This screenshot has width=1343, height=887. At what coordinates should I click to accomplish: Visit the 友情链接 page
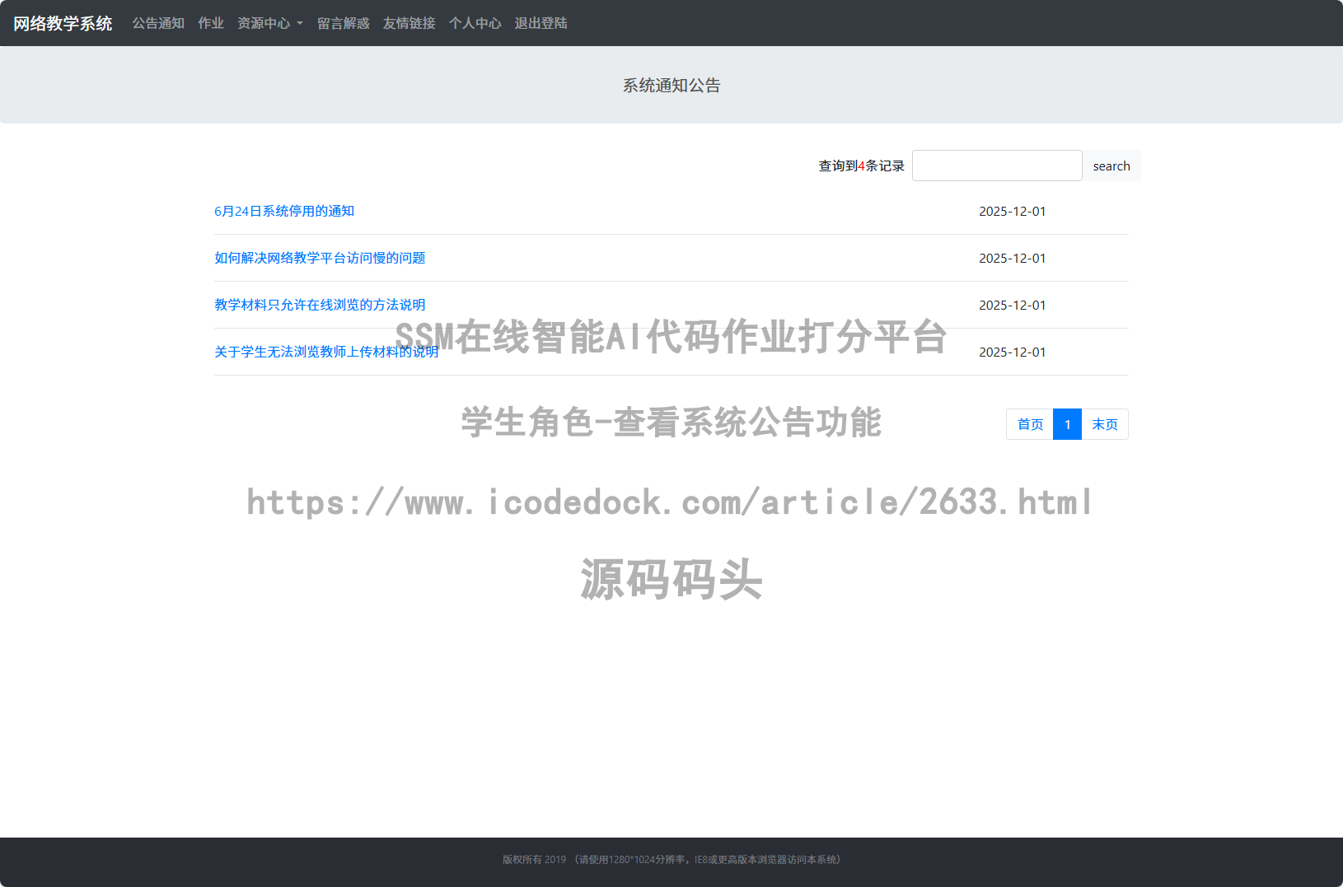pyautogui.click(x=409, y=23)
